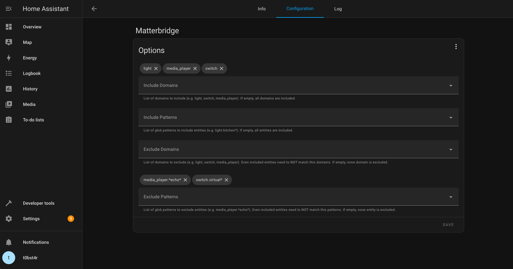Expand the Exclude Patterns dropdown arrow
This screenshot has height=269, width=513.
(x=451, y=197)
